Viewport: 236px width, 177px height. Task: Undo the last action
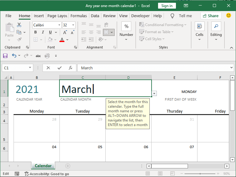click(x=14, y=56)
